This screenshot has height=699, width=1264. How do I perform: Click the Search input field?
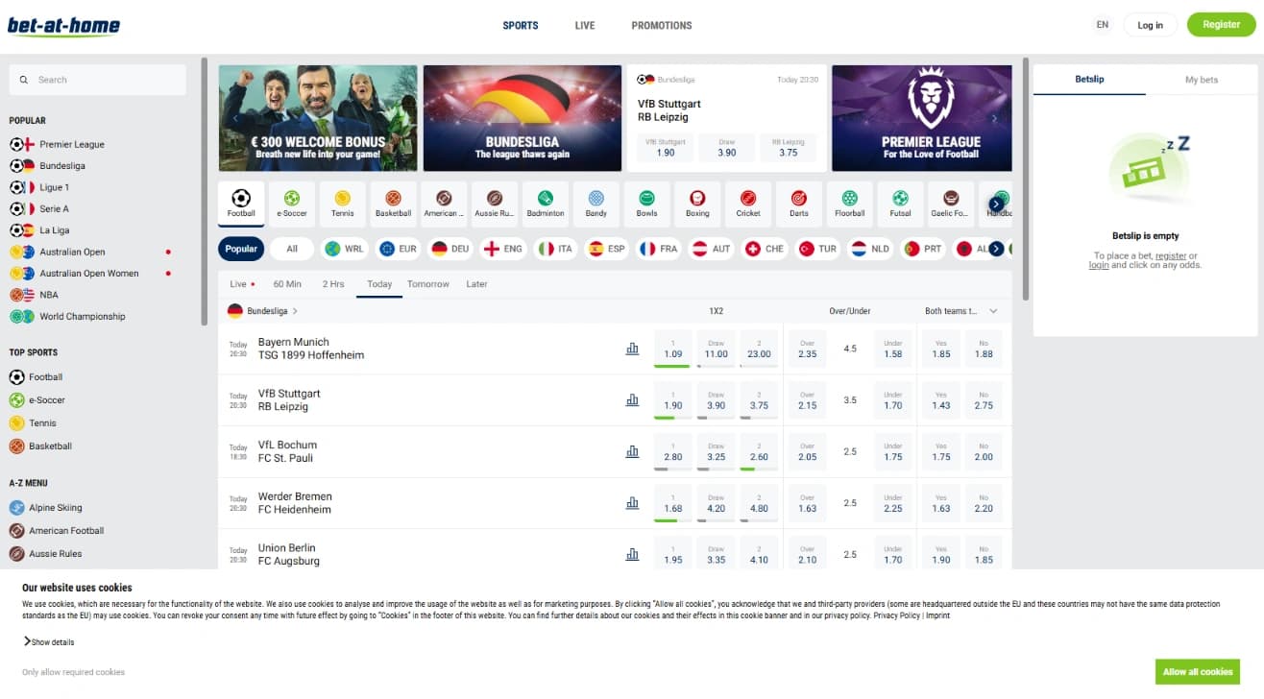96,80
